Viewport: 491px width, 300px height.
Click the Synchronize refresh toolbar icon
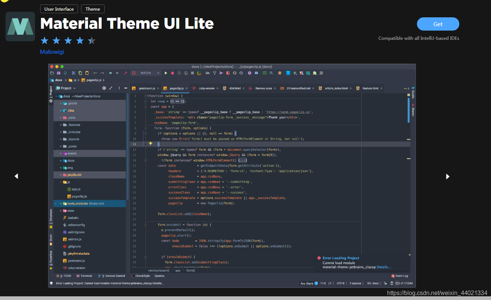(65, 73)
